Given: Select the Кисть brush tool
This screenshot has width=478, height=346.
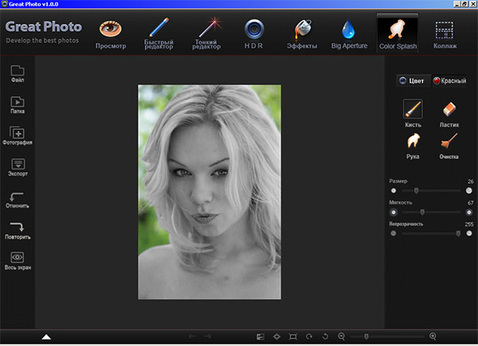Looking at the screenshot, I should [x=412, y=110].
